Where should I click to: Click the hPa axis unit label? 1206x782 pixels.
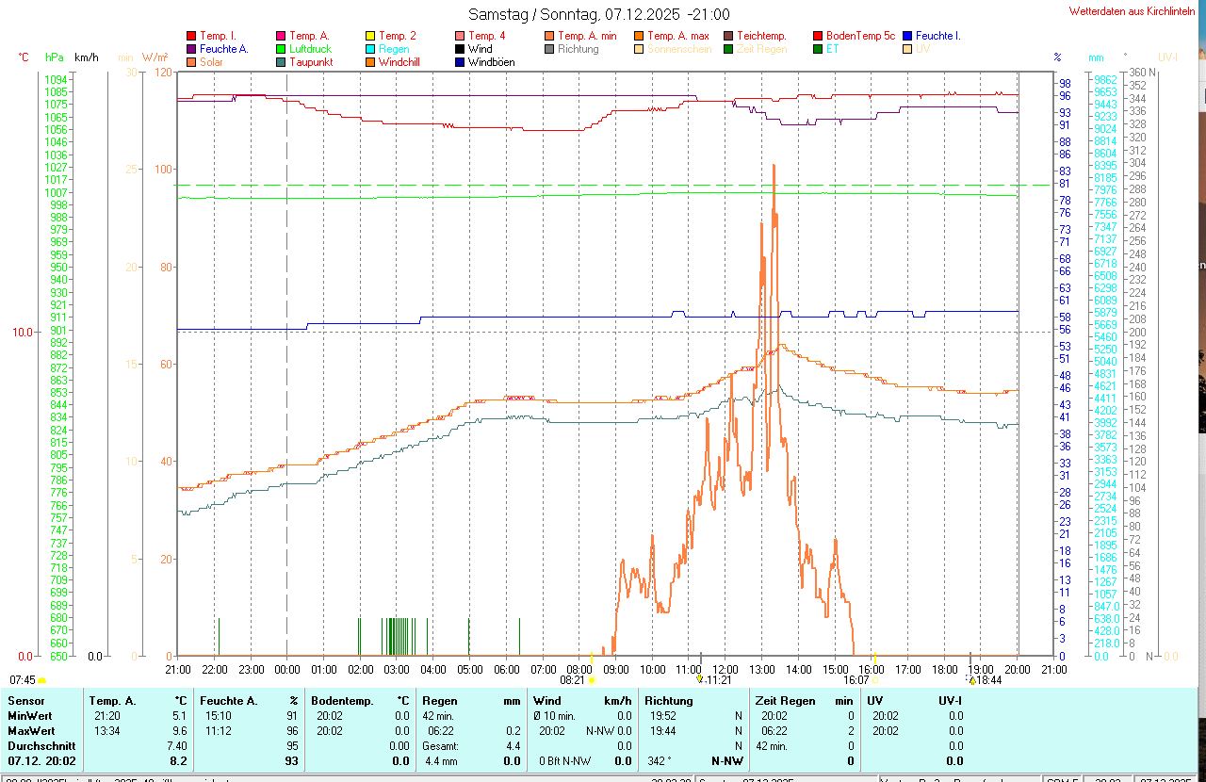click(55, 57)
